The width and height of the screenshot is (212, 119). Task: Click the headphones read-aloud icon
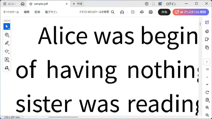click(122, 12)
